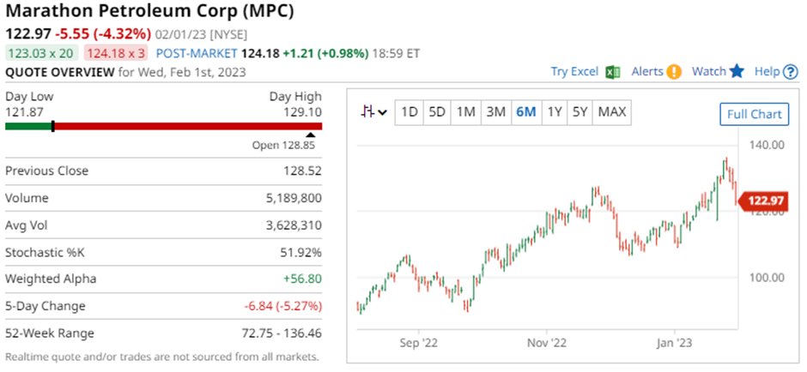Click the orange Alerts exclamation icon
Viewport: 807px width, 372px height.
coord(674,72)
